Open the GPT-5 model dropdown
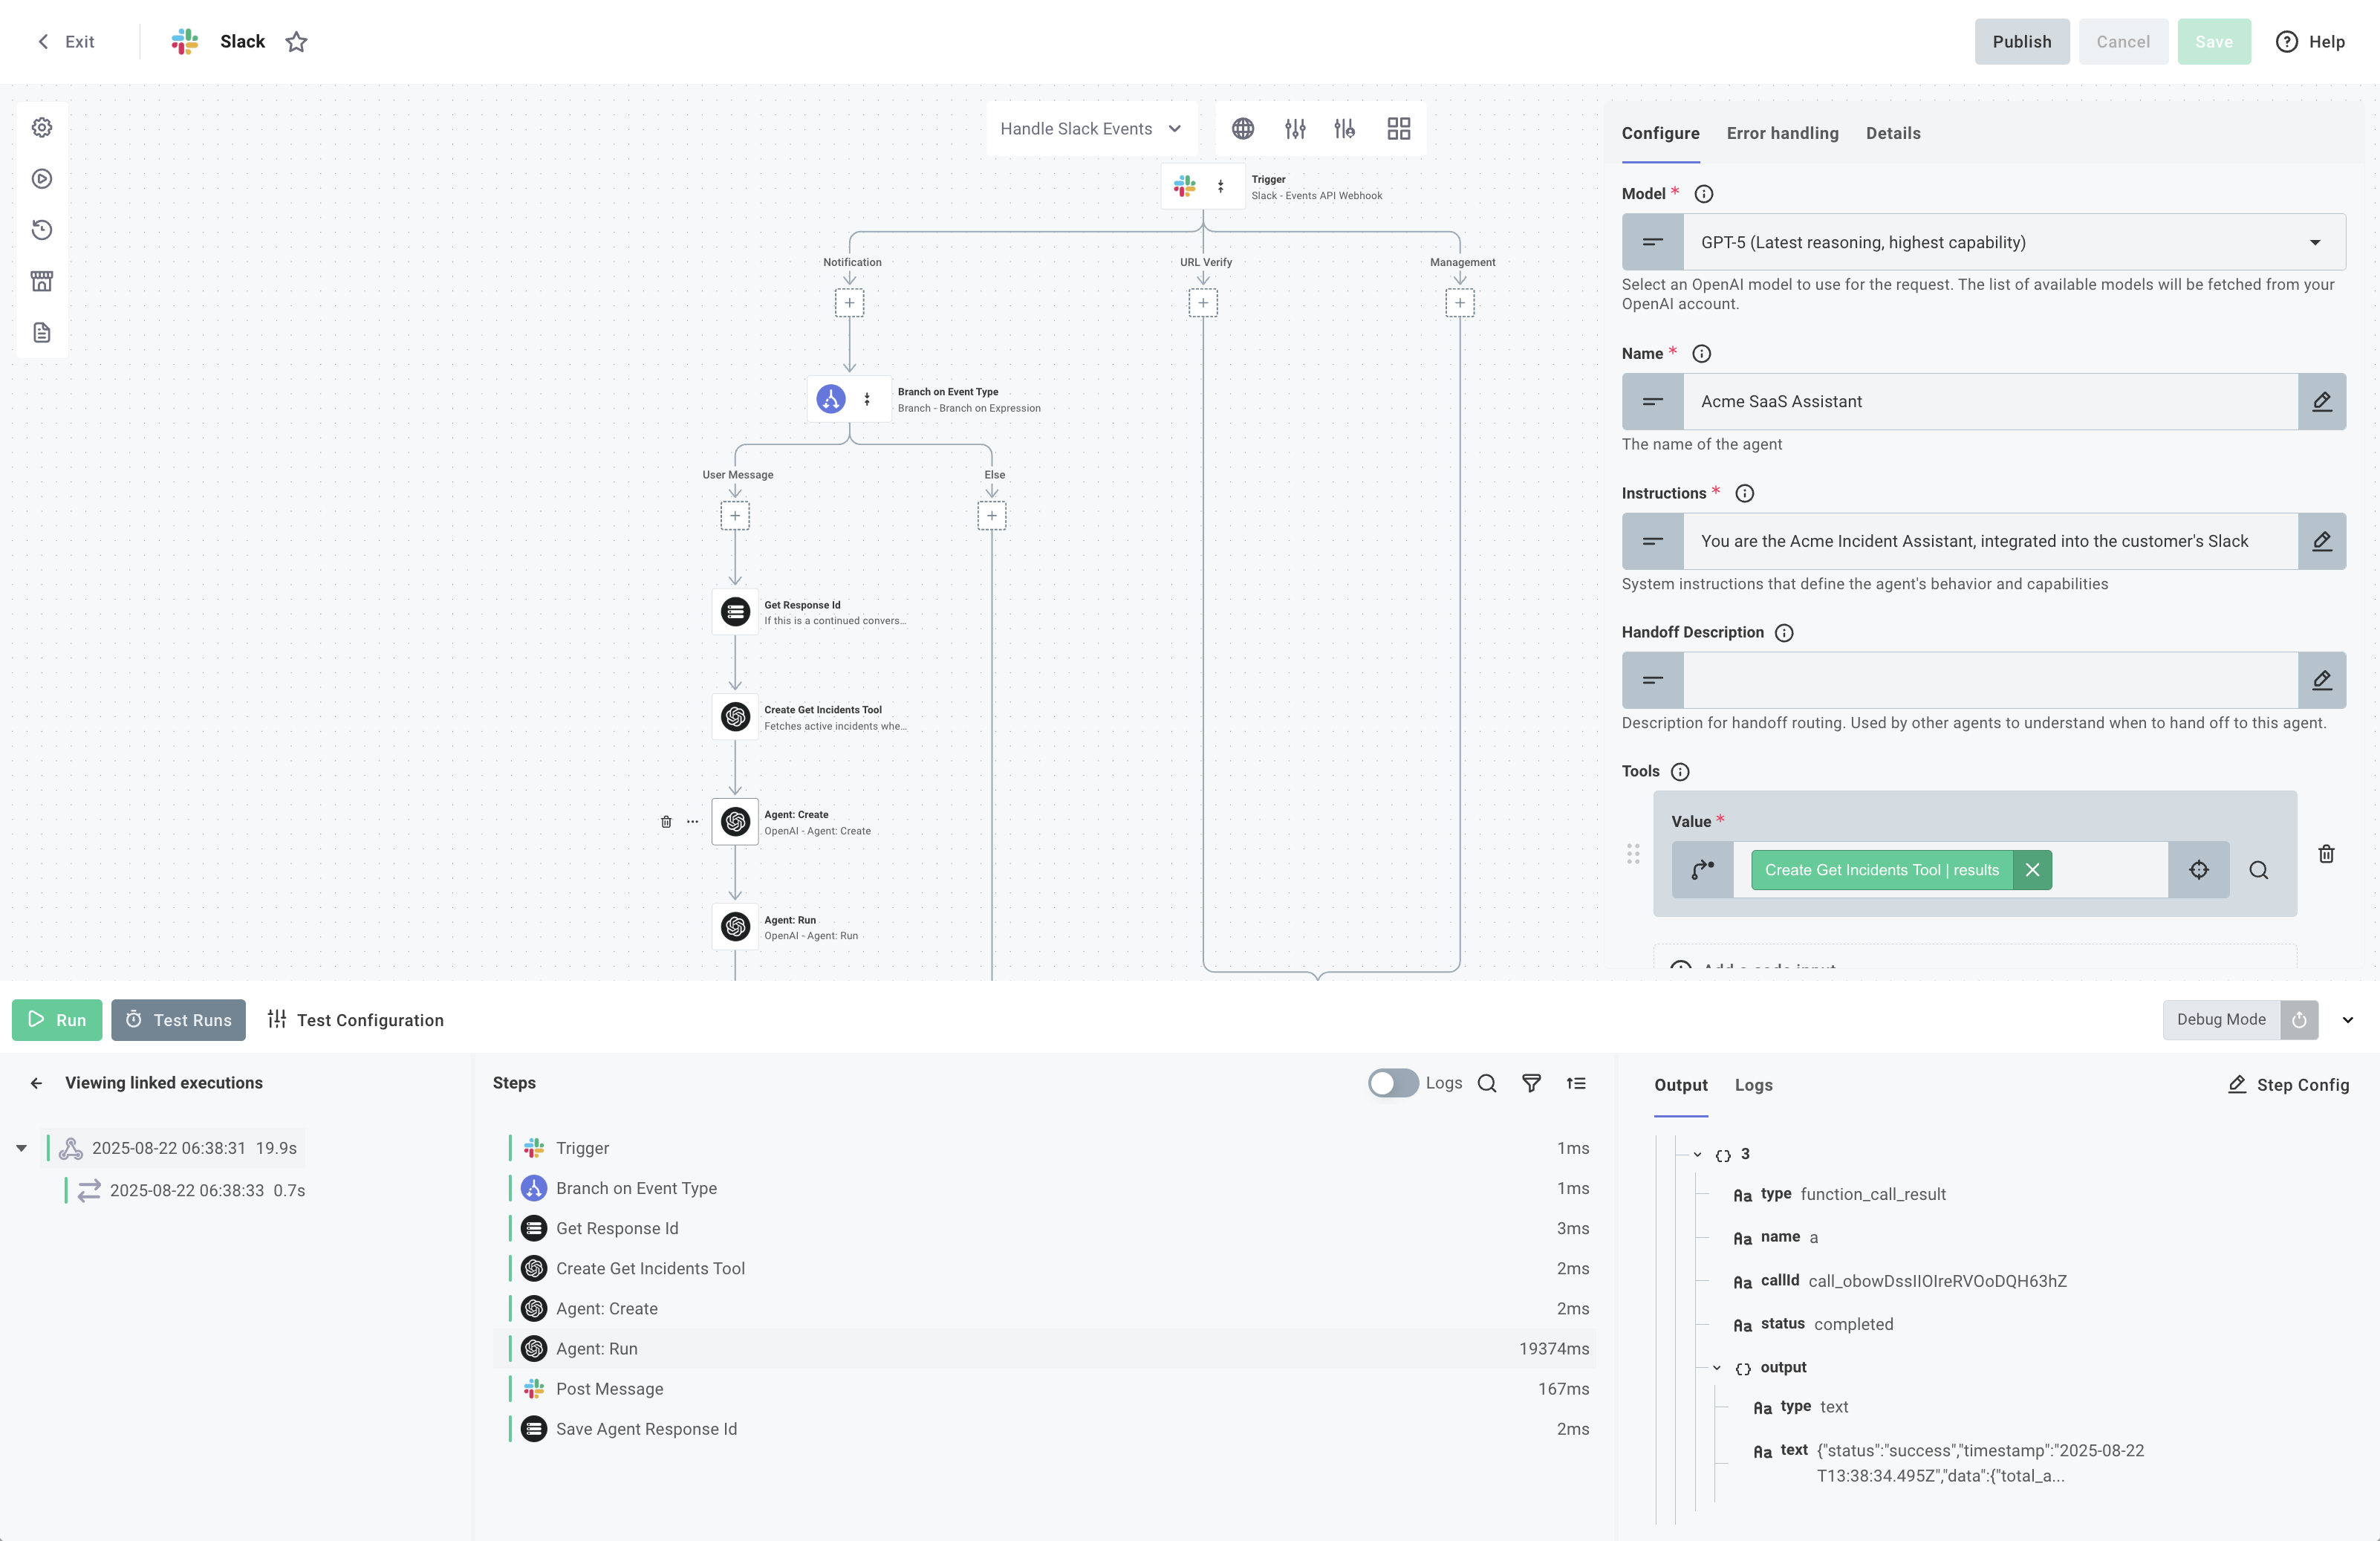 2315,242
